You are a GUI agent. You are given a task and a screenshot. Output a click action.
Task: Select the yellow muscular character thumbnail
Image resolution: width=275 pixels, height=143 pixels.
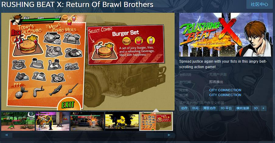[122, 121]
